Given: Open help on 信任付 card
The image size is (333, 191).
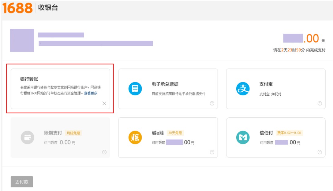Looking at the screenshot, I should point(320,152).
